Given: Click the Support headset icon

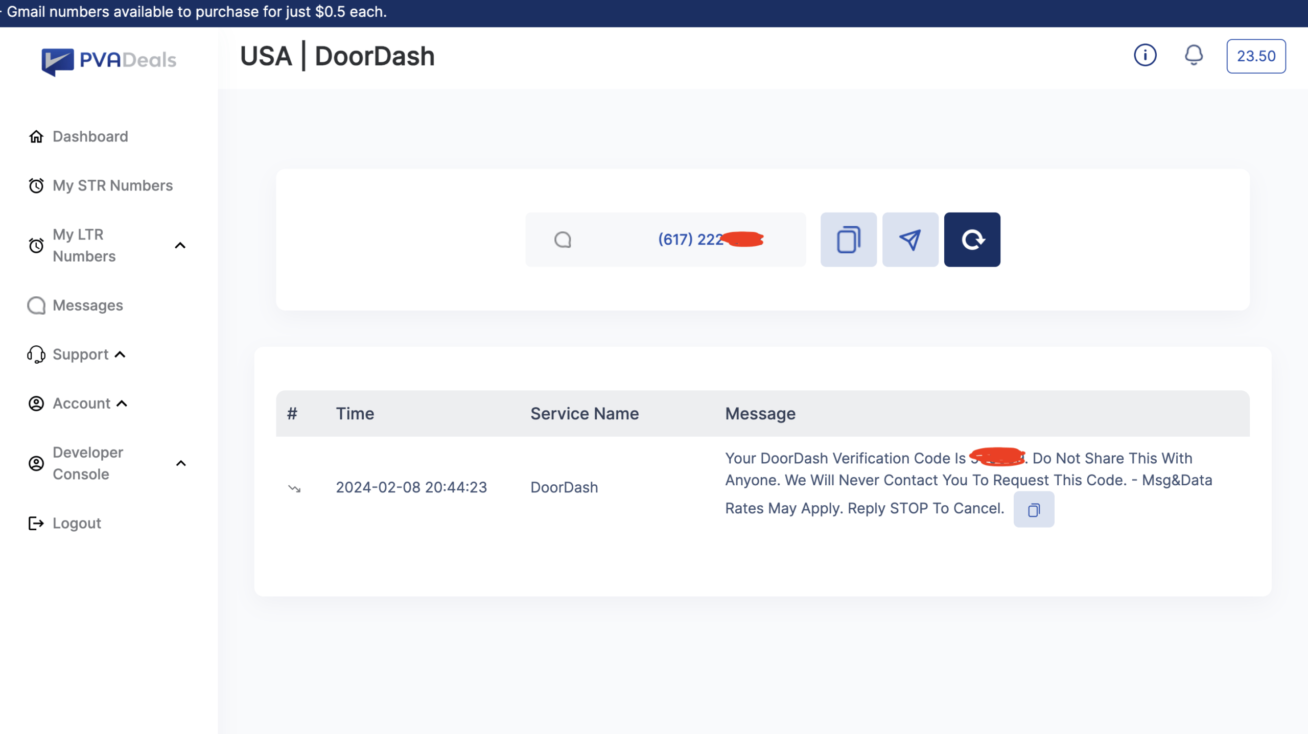Looking at the screenshot, I should [36, 354].
